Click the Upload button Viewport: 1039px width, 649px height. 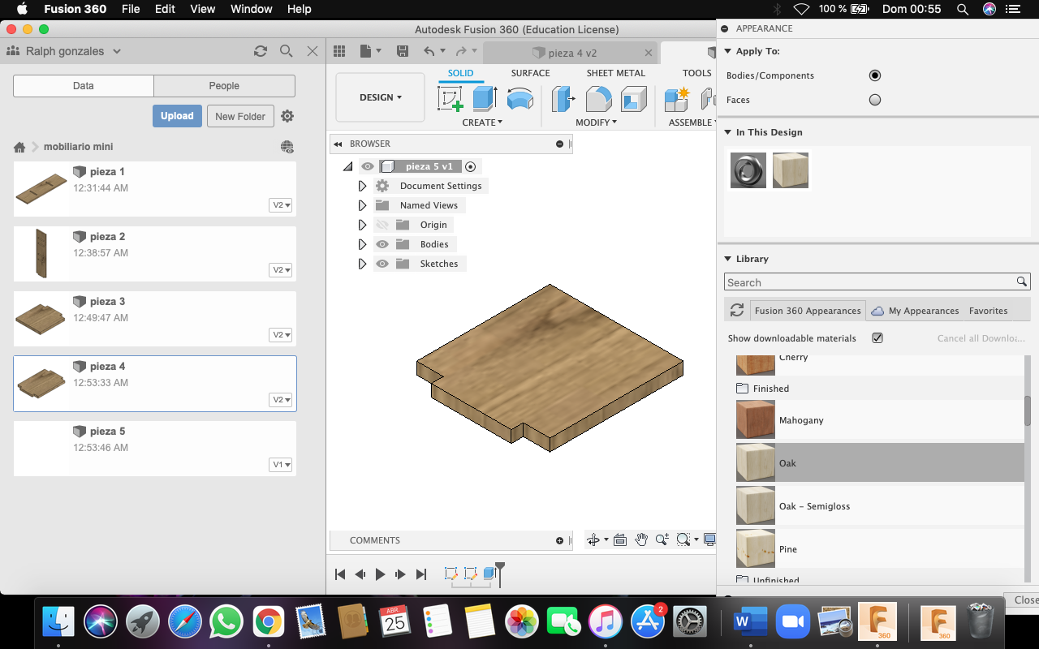point(177,116)
